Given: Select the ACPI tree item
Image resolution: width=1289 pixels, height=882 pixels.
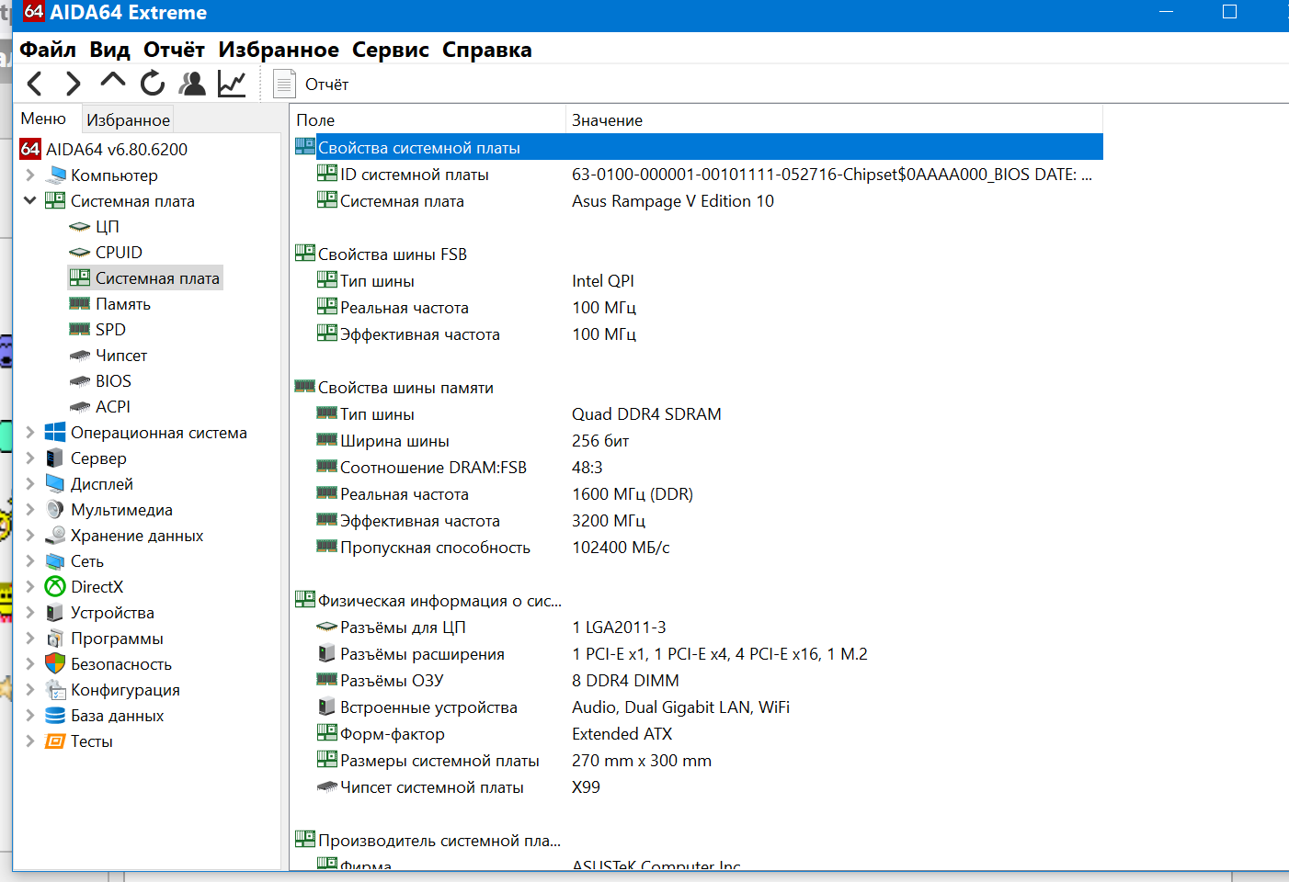Looking at the screenshot, I should click(x=113, y=407).
